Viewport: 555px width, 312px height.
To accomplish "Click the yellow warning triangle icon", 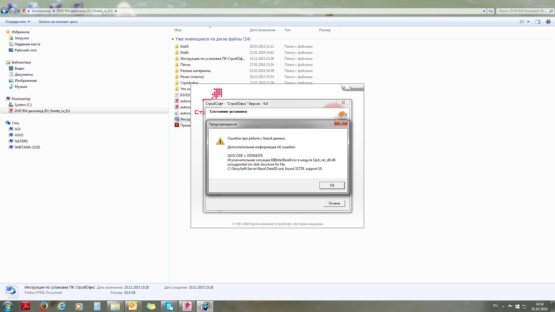I will click(220, 141).
